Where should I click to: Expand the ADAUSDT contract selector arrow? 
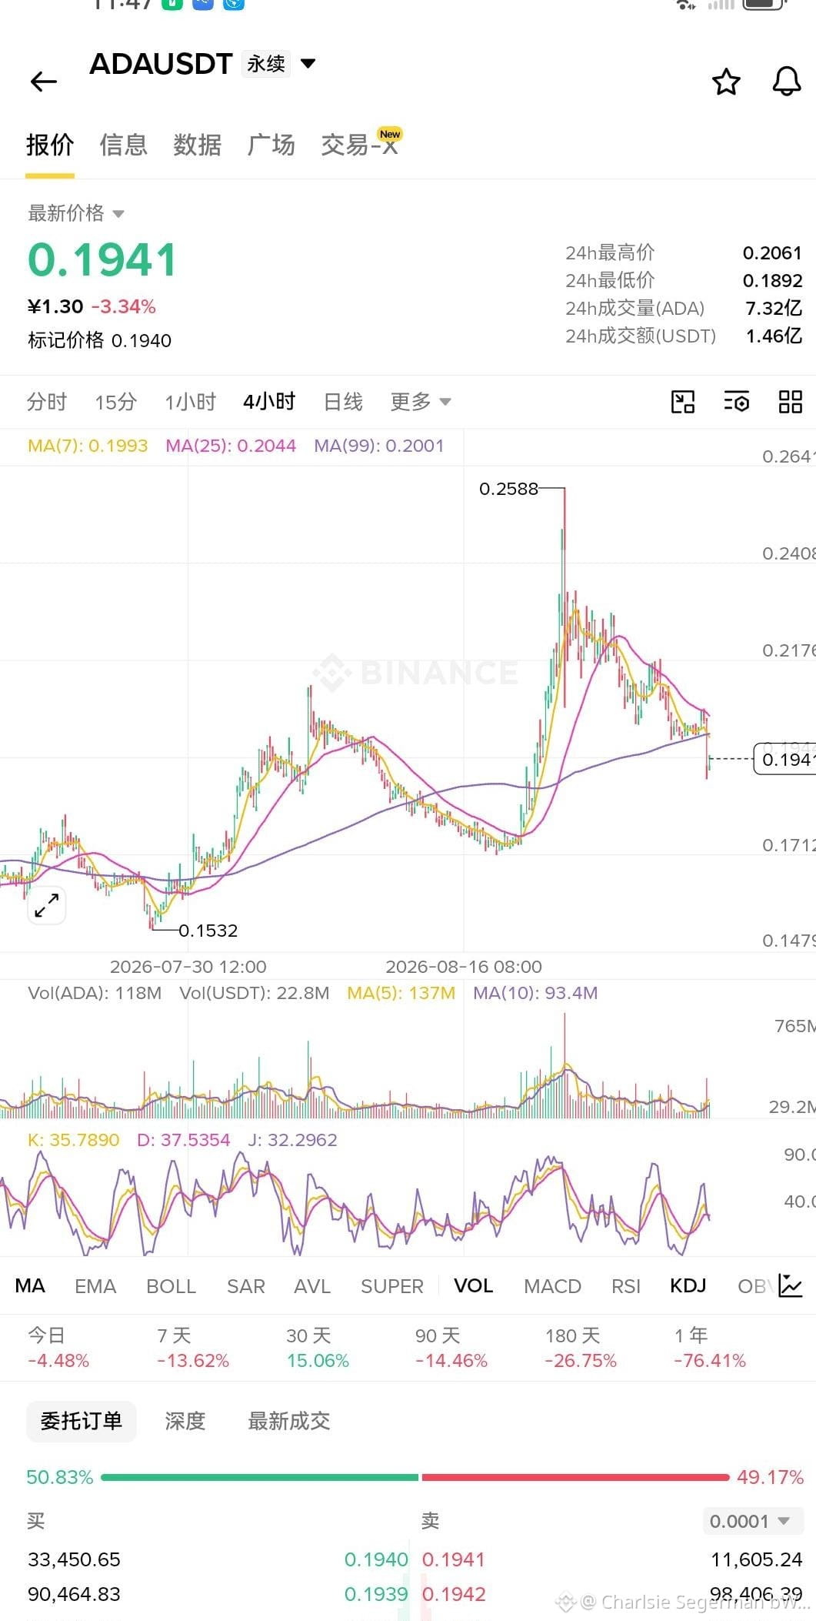tap(308, 63)
